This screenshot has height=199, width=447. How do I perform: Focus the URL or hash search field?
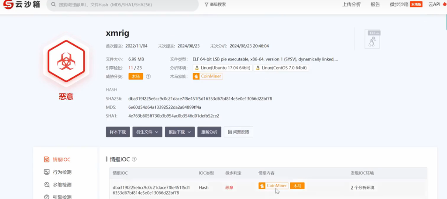[x=123, y=5]
